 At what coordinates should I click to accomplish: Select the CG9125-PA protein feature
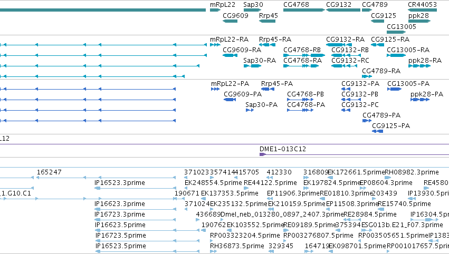pyautogui.click(x=377, y=131)
